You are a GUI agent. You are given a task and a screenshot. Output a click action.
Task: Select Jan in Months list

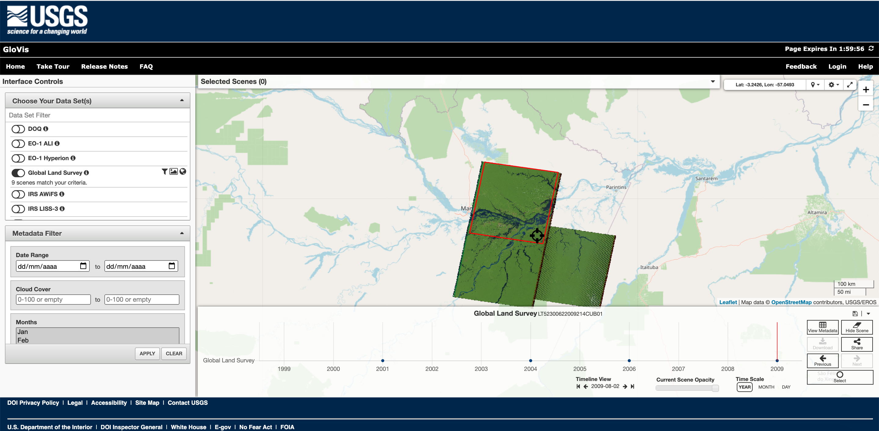97,332
